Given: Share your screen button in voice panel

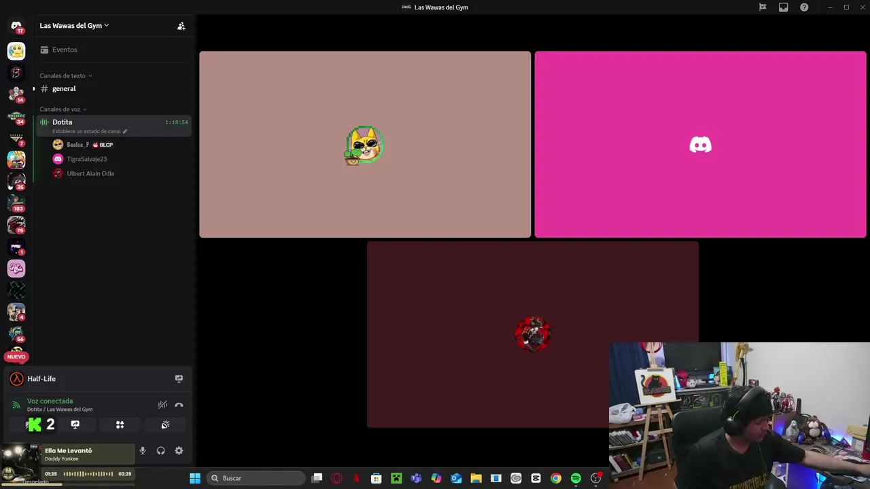Looking at the screenshot, I should click(x=75, y=424).
